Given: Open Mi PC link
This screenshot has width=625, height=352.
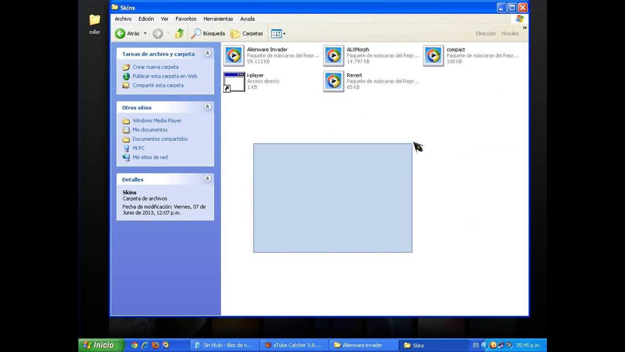Looking at the screenshot, I should [139, 148].
